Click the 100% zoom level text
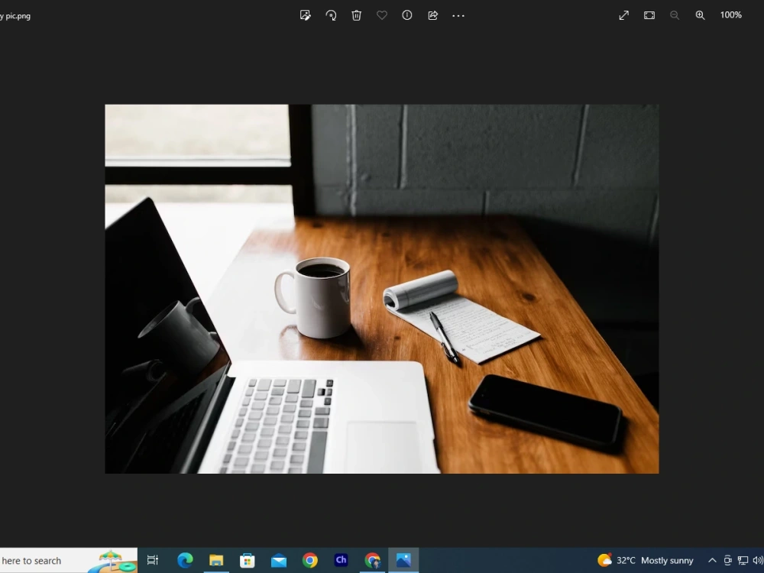The width and height of the screenshot is (764, 573). [x=731, y=15]
